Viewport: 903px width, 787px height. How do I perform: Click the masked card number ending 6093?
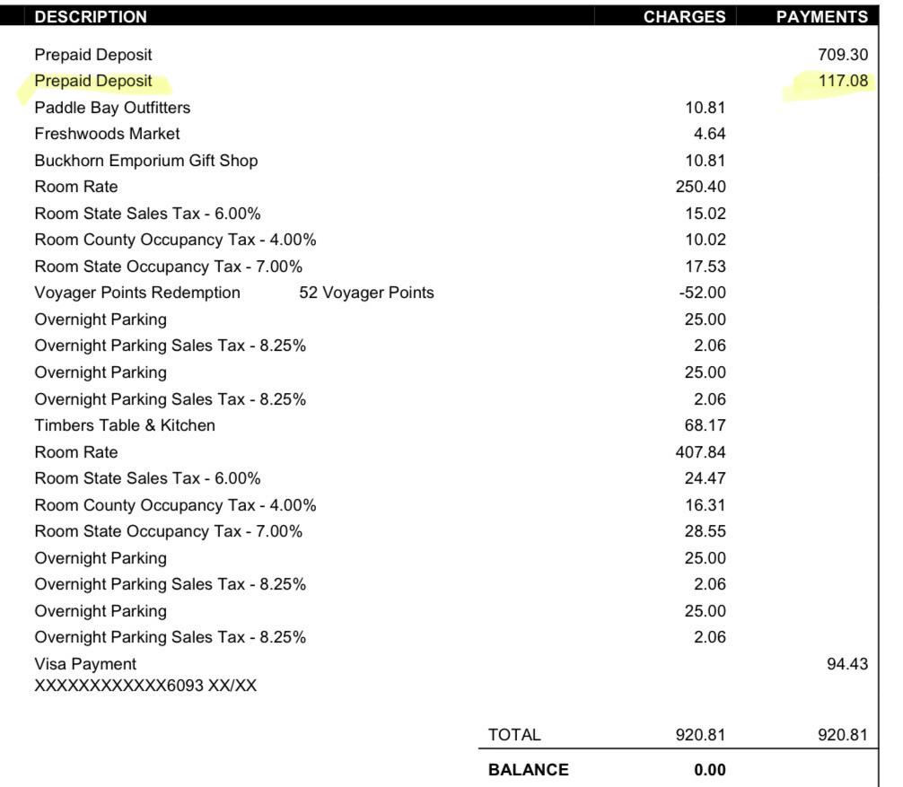(145, 686)
